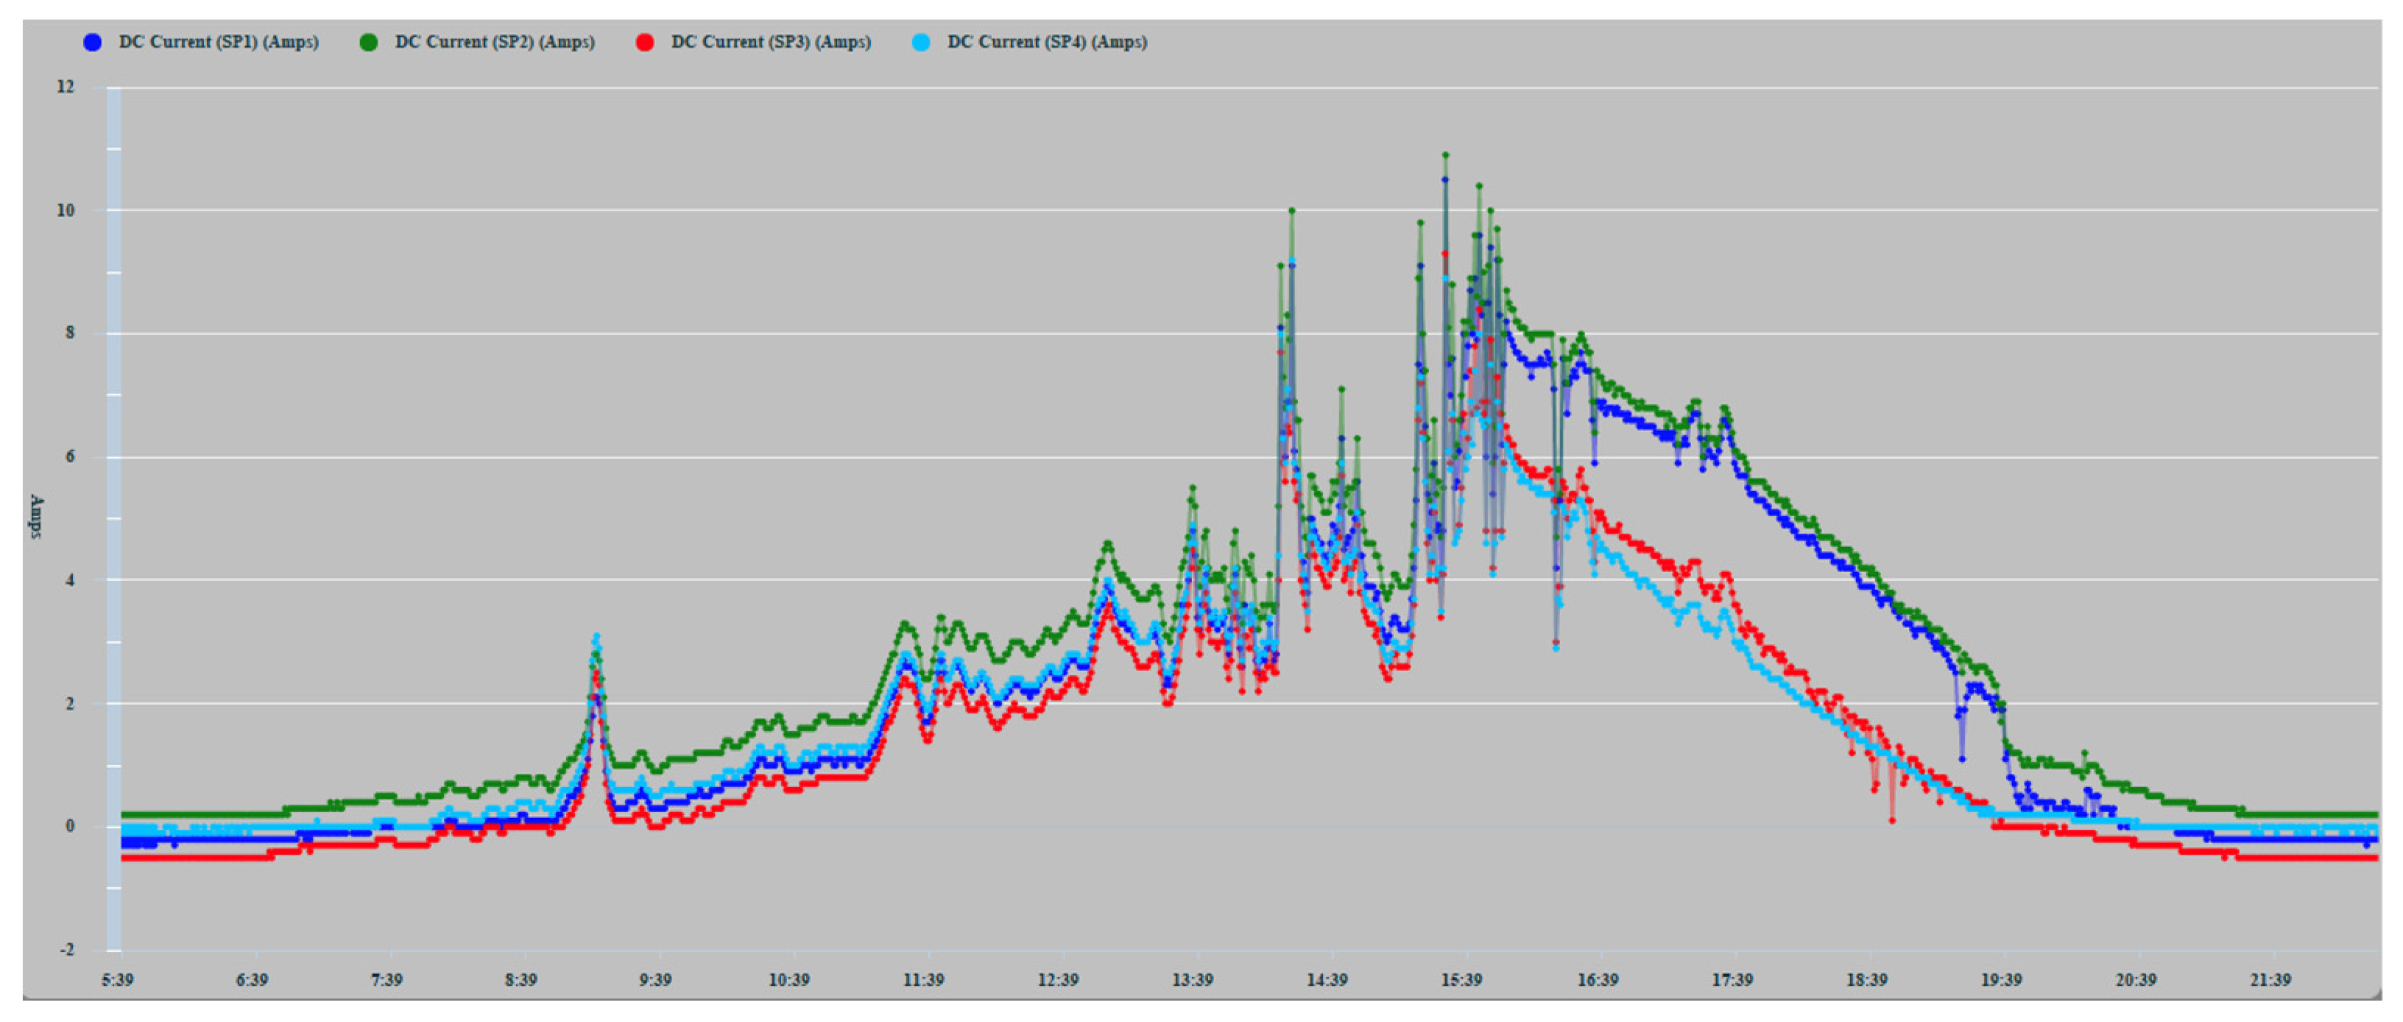Image resolution: width=2403 pixels, height=1022 pixels.
Task: Select the 15:39 time axis label
Action: pos(1461,979)
